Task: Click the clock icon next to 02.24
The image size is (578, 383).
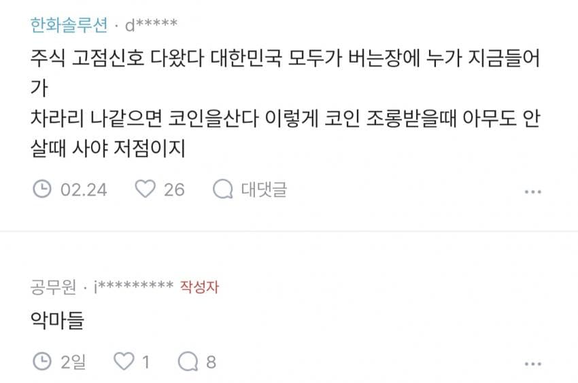Action: (x=42, y=189)
